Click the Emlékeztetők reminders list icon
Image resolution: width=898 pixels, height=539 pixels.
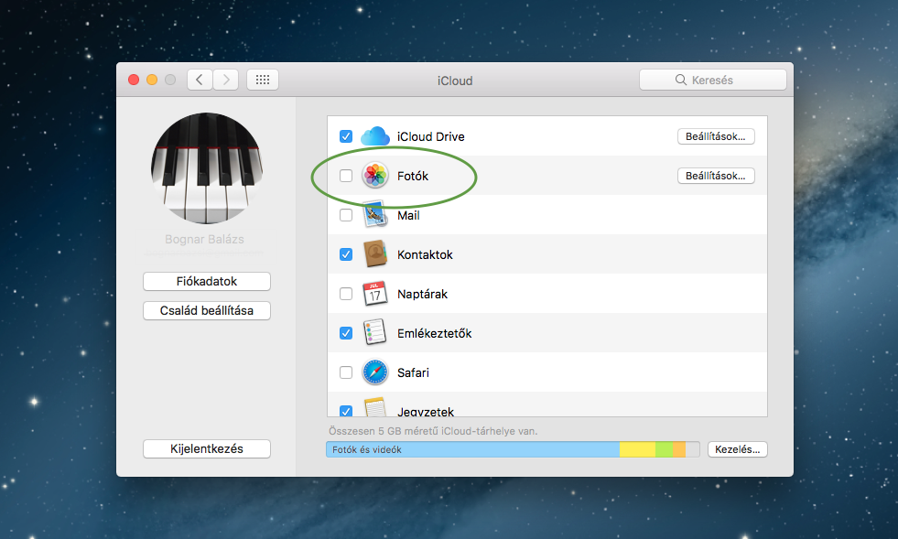pos(374,333)
